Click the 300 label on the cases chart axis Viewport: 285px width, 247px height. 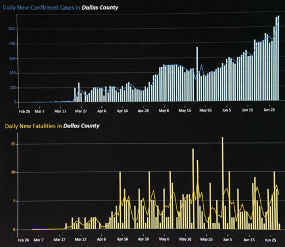coord(12,59)
